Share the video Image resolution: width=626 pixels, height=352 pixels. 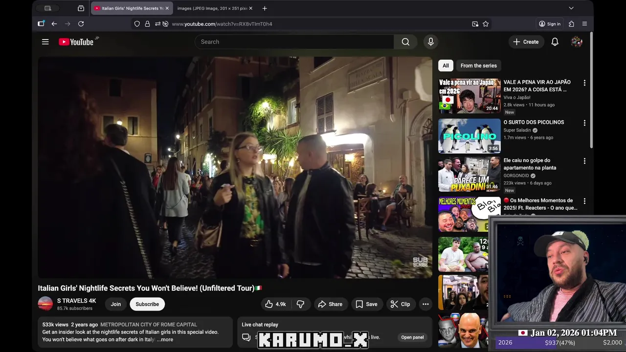330,304
